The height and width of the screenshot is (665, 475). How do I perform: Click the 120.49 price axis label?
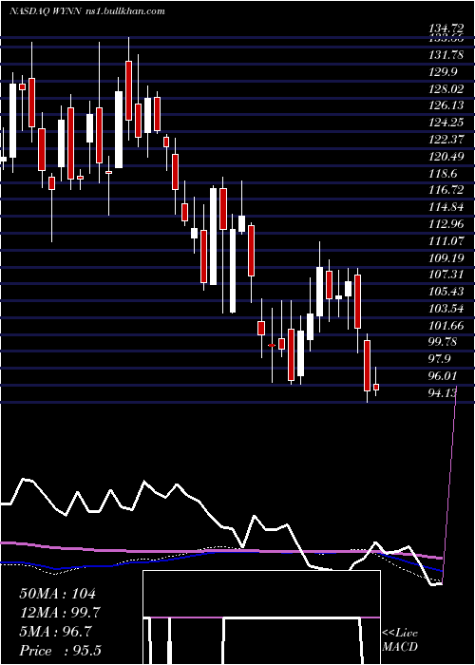pos(446,157)
